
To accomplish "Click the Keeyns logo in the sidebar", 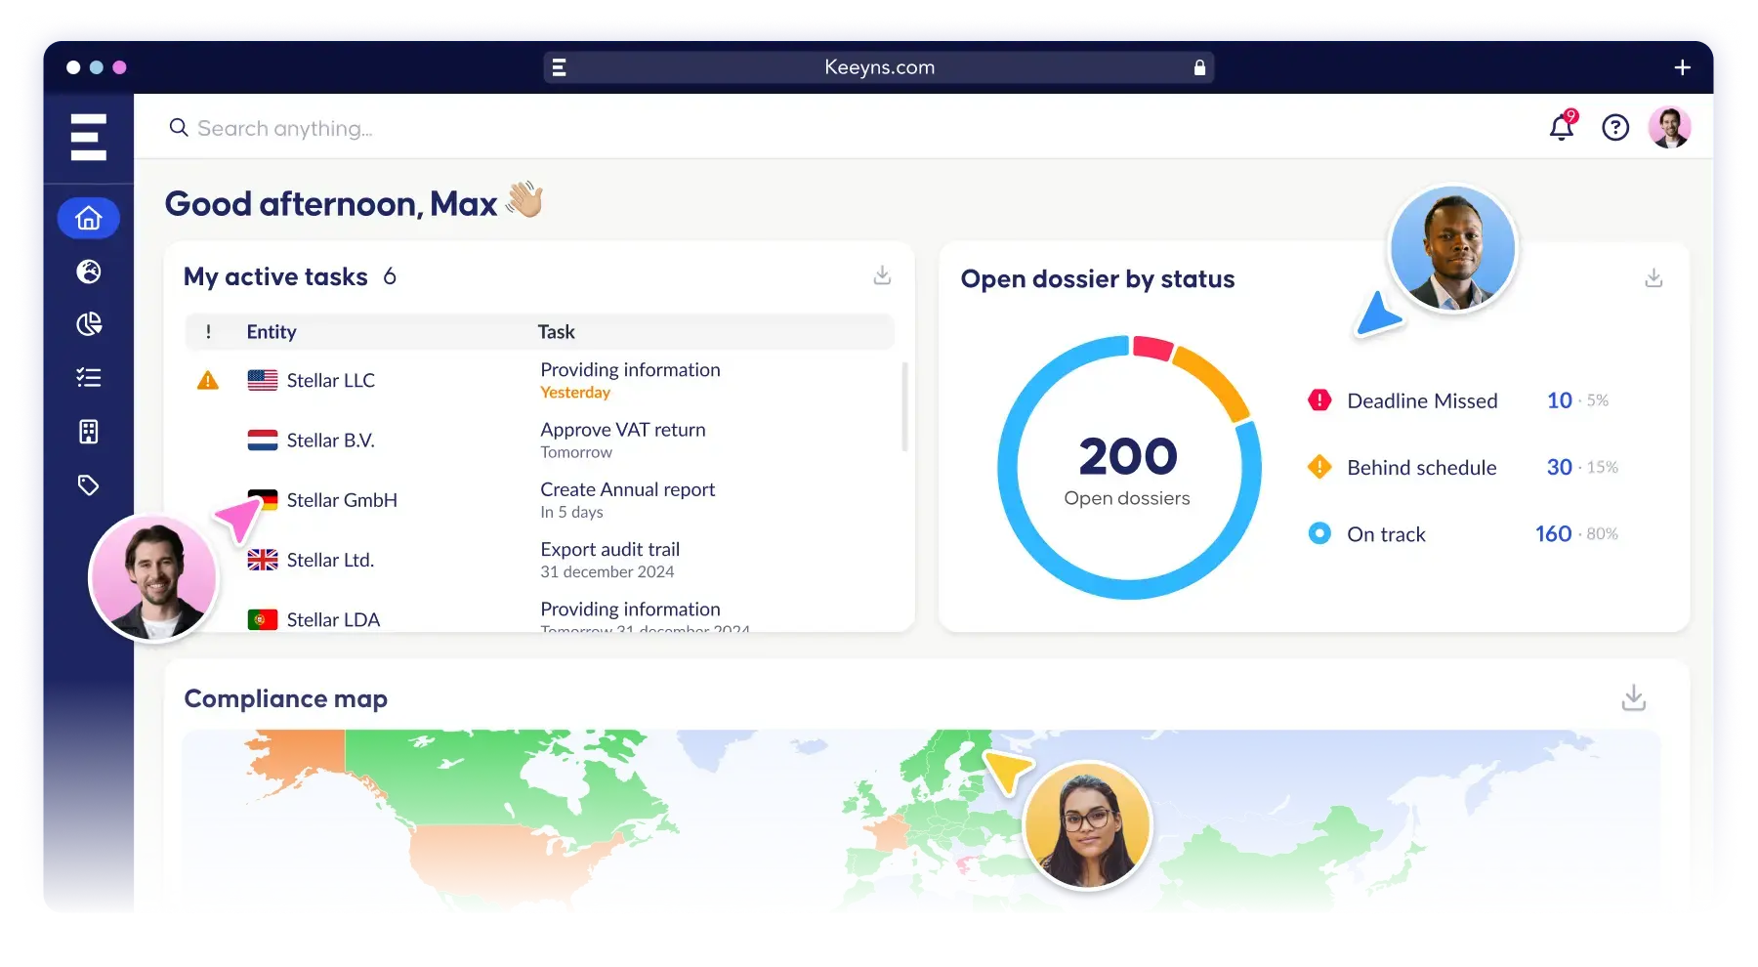I will [88, 137].
